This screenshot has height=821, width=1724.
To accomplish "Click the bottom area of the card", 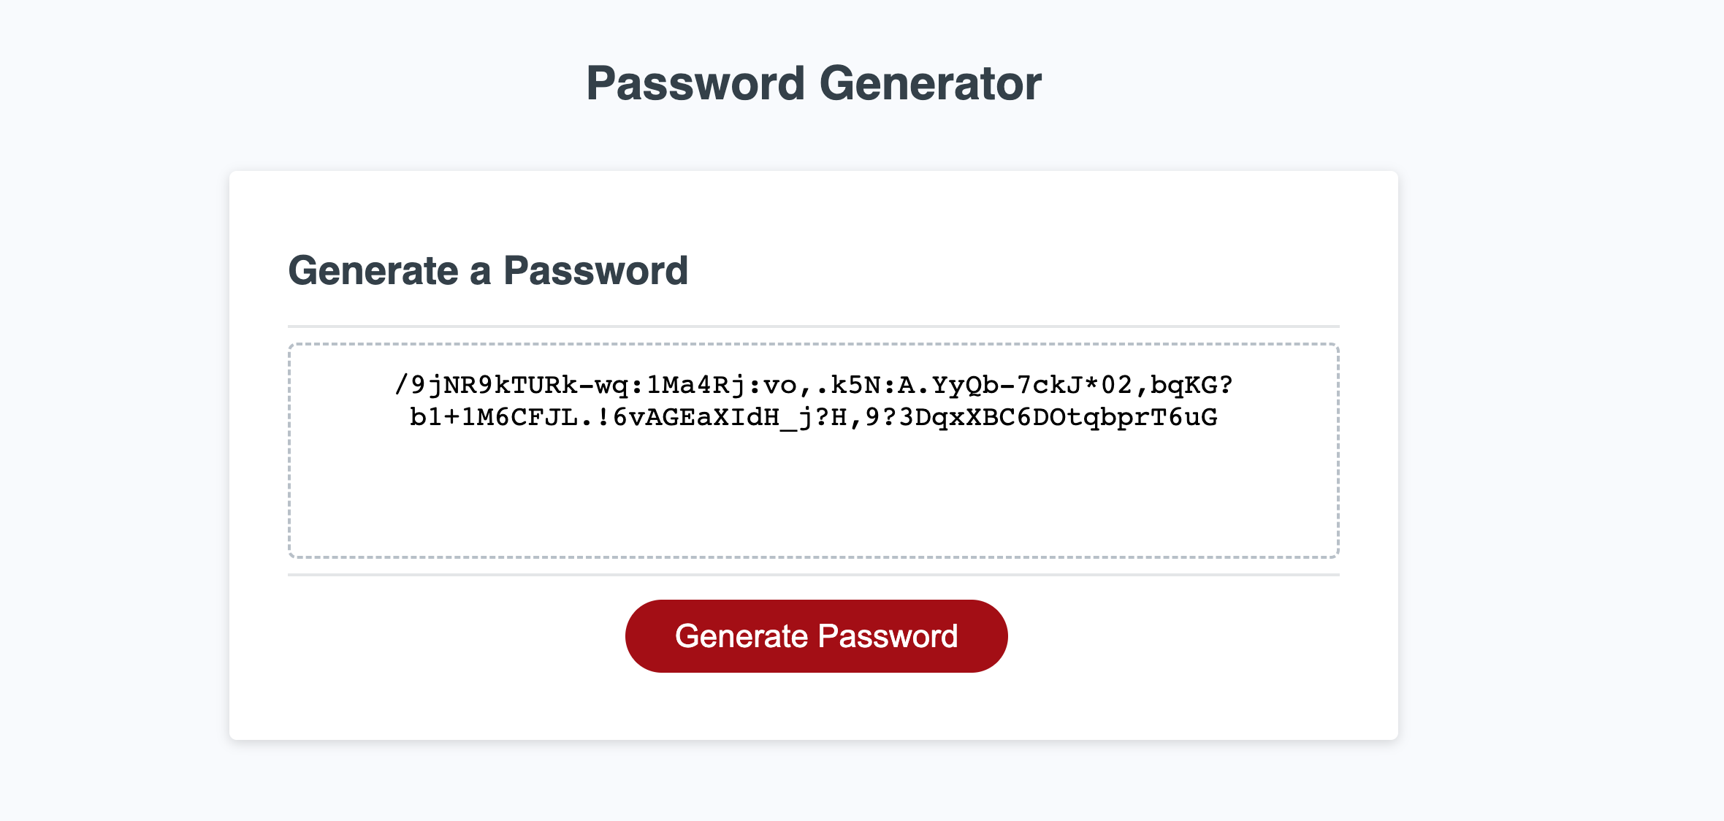I will click(x=815, y=719).
